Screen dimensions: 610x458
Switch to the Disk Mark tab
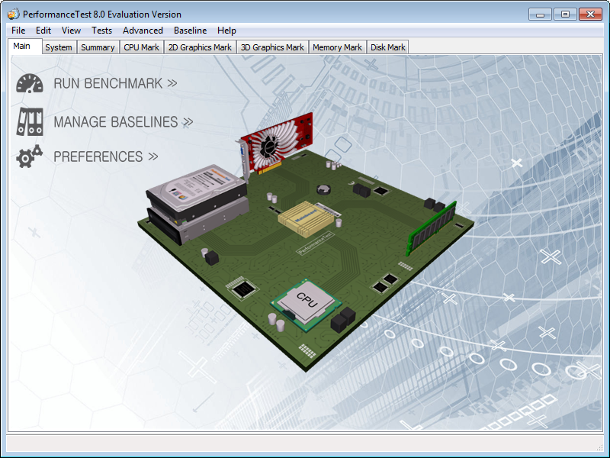[x=388, y=47]
